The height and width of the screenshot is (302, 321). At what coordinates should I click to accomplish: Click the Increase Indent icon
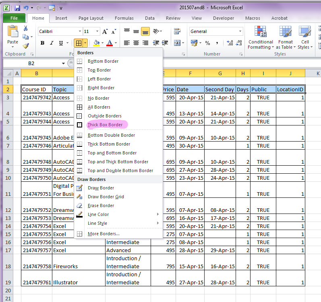point(165,43)
